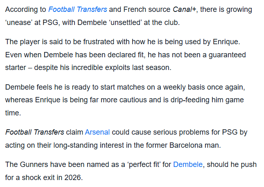Open the blue Dembele link
Screen dimensions: 264x187
188,164
